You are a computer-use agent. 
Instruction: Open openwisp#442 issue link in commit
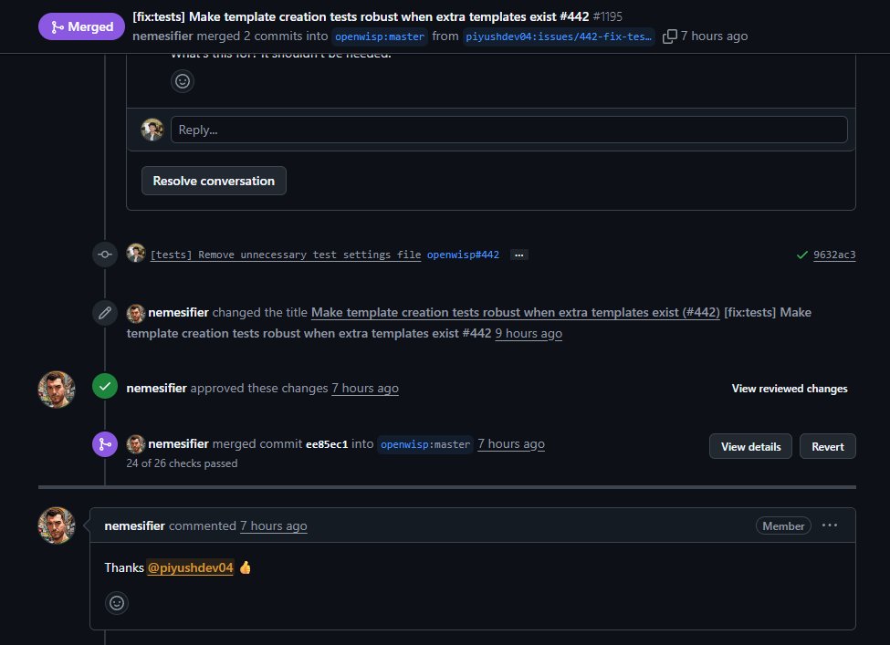[x=463, y=255]
